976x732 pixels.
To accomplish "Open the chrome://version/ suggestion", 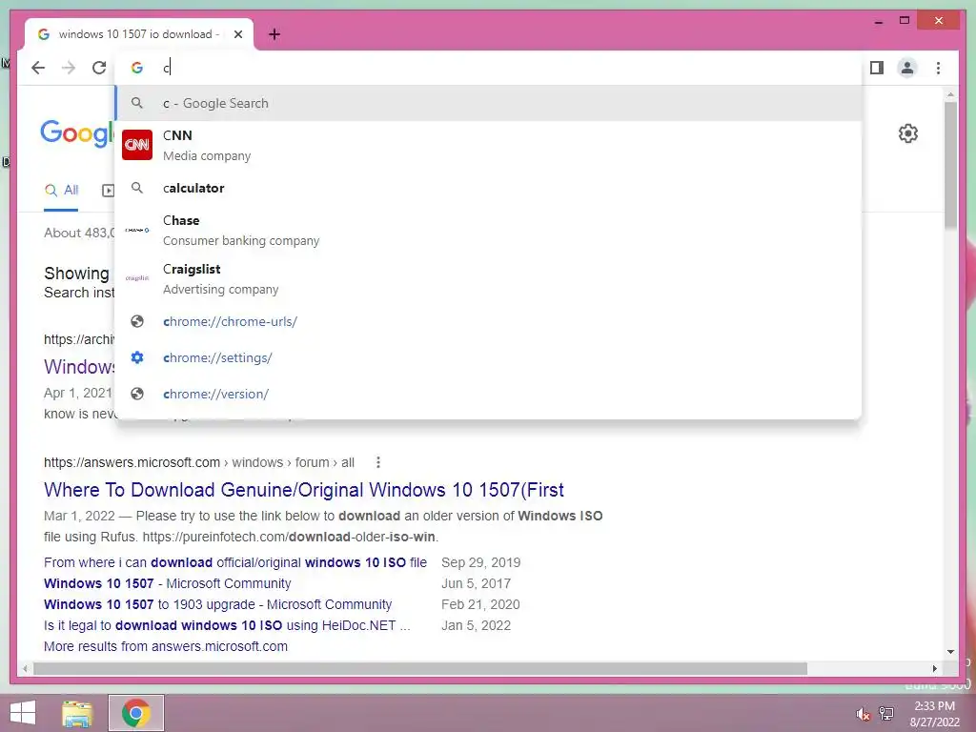I will (489, 394).
